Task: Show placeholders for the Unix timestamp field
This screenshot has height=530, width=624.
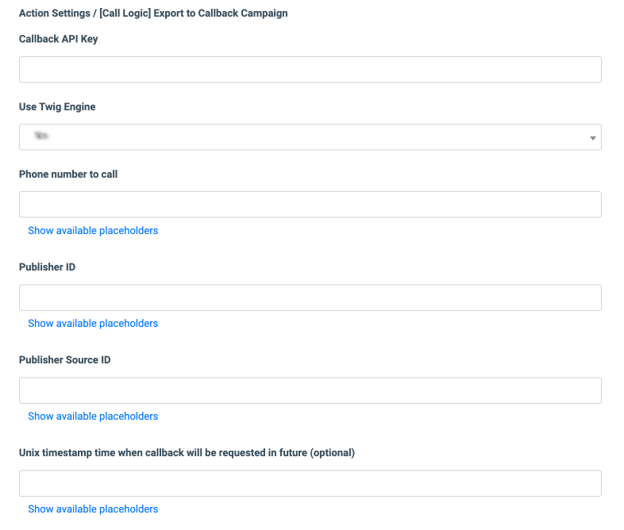Action: [93, 509]
